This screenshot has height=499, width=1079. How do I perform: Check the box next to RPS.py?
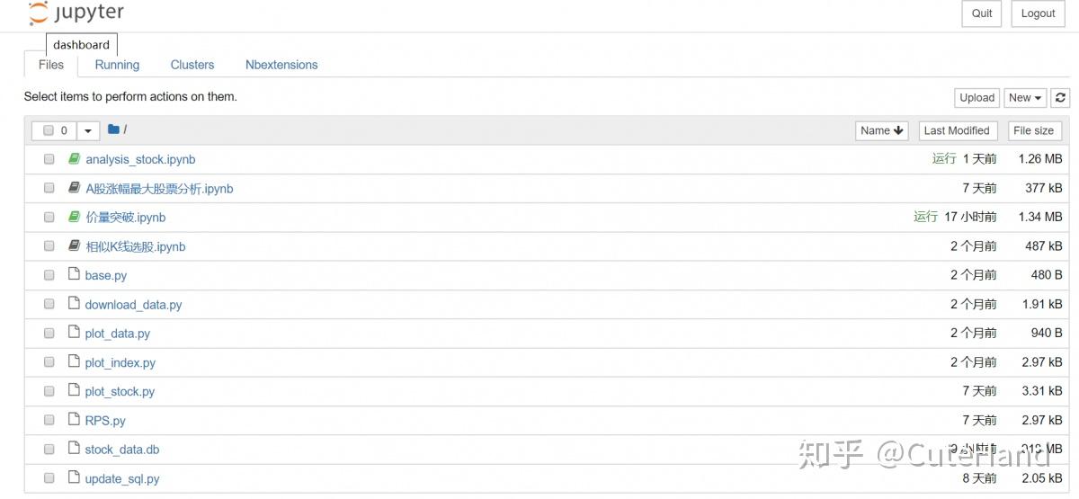(x=49, y=420)
